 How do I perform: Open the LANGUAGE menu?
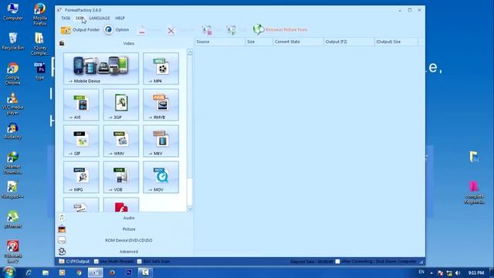(100, 19)
